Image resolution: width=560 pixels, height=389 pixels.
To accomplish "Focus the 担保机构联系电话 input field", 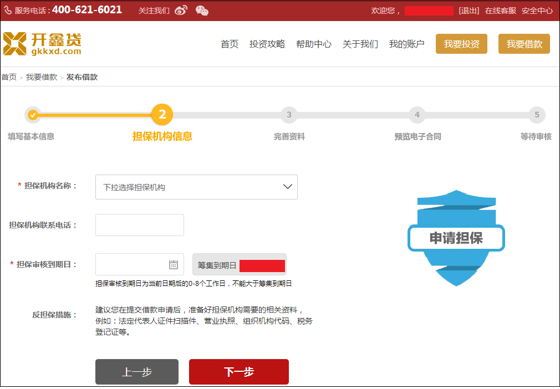I will (140, 225).
